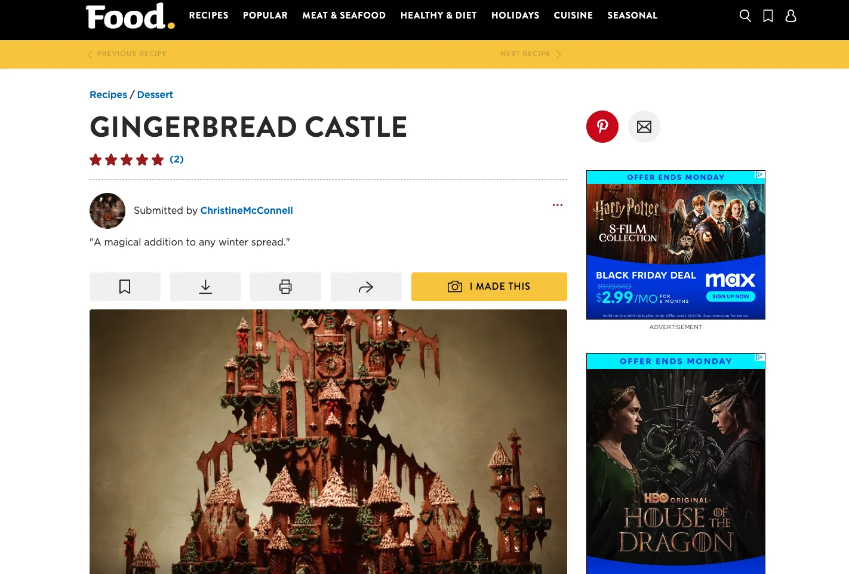Open the Recipes menu

point(209,16)
